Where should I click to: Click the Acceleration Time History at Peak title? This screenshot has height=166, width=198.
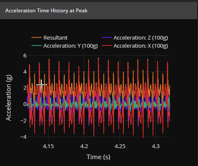tap(46, 11)
